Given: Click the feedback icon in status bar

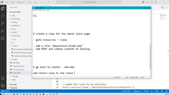Looking at the screenshot, I should (162, 91).
